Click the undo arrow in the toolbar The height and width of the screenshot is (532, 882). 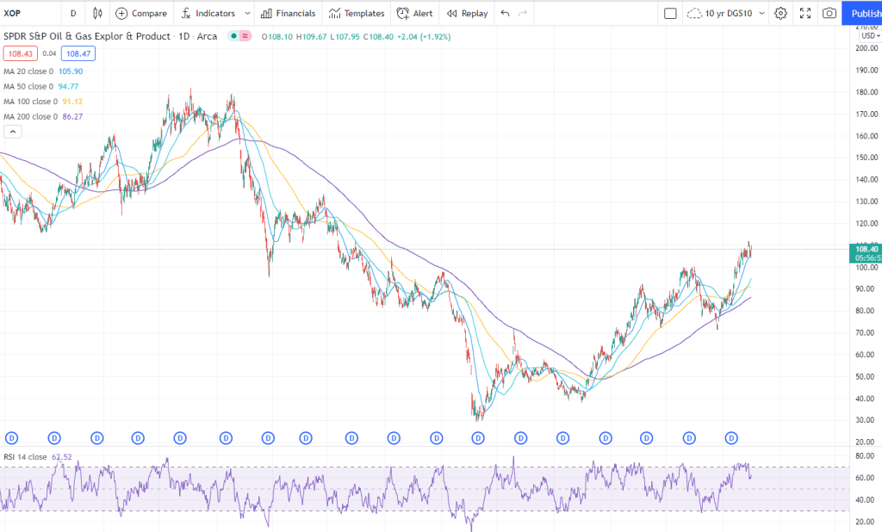point(505,14)
